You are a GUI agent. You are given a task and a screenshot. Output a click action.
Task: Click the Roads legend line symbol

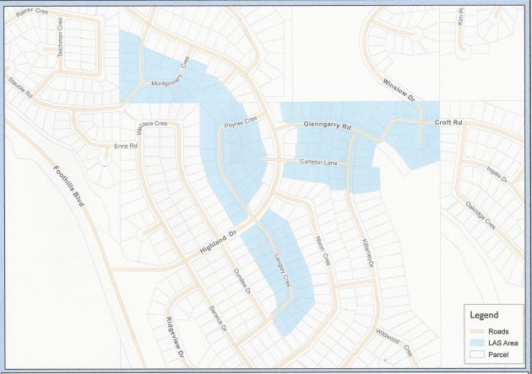coord(479,332)
